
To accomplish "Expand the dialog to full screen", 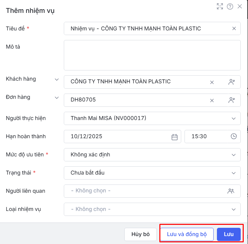I will (220, 6).
